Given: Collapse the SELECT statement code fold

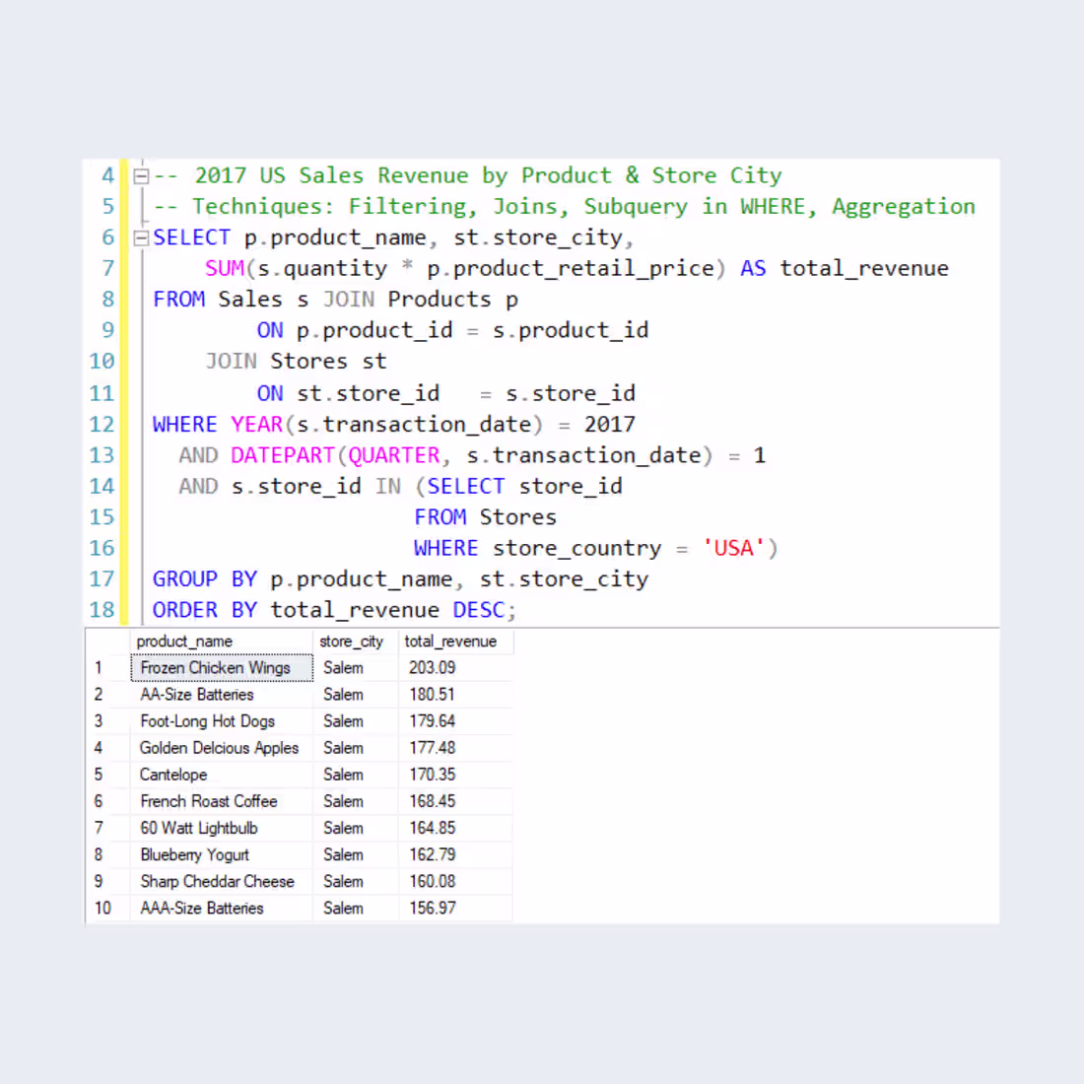Looking at the screenshot, I should (140, 237).
